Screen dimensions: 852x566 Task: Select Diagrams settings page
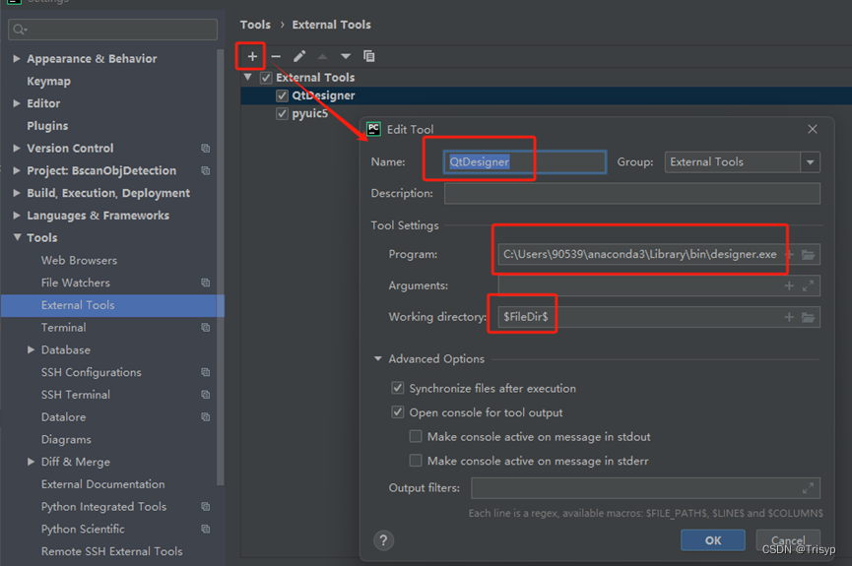[x=66, y=439]
